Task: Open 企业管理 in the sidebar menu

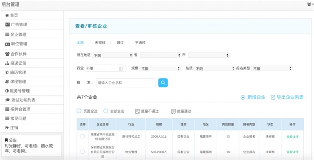Action: 18,35
